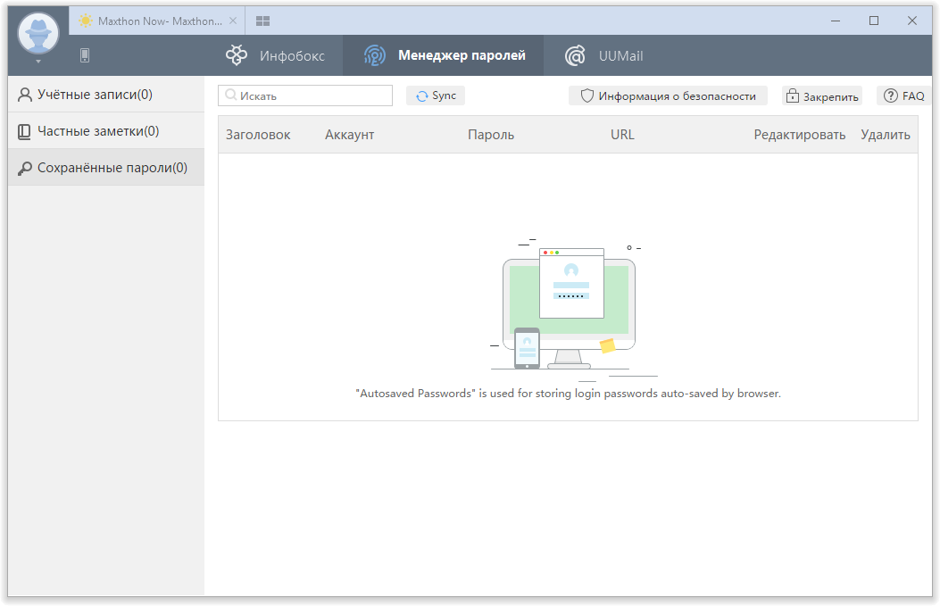Close the Maxthon Now tab
The image size is (940, 606).
(x=233, y=21)
